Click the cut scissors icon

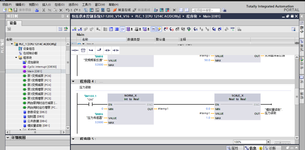pos(44,10)
